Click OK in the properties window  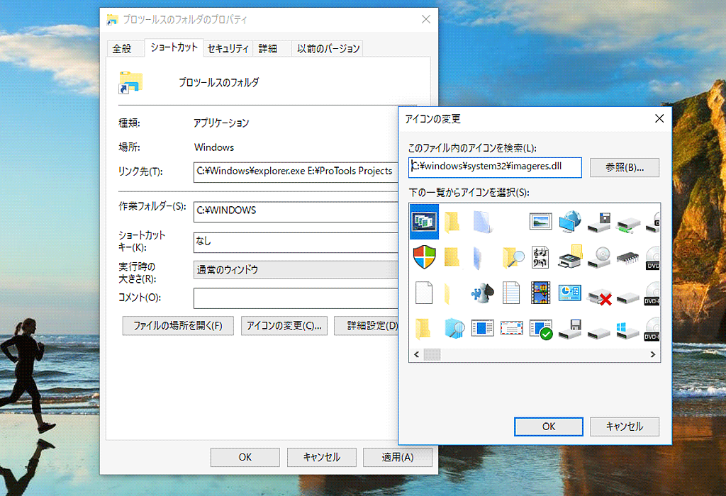click(x=245, y=457)
